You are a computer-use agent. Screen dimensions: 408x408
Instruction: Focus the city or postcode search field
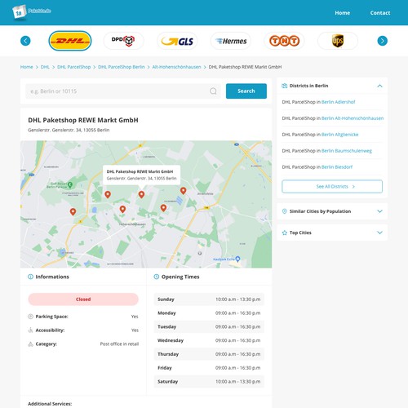pyautogui.click(x=123, y=91)
